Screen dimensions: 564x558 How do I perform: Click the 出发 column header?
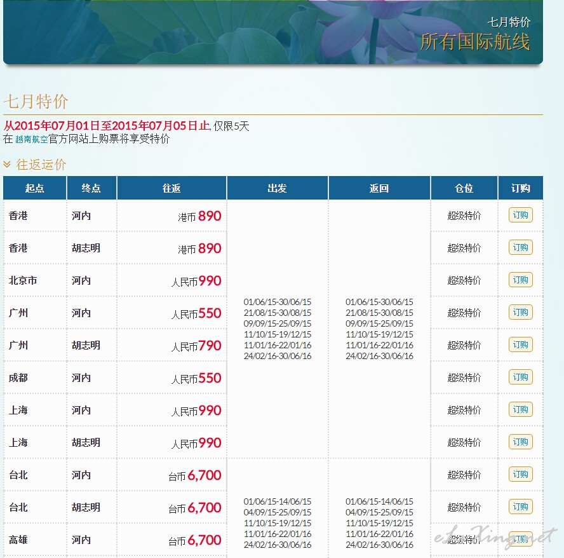coord(277,188)
